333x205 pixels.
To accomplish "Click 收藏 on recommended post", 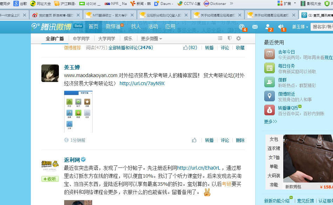I will click(240, 48).
